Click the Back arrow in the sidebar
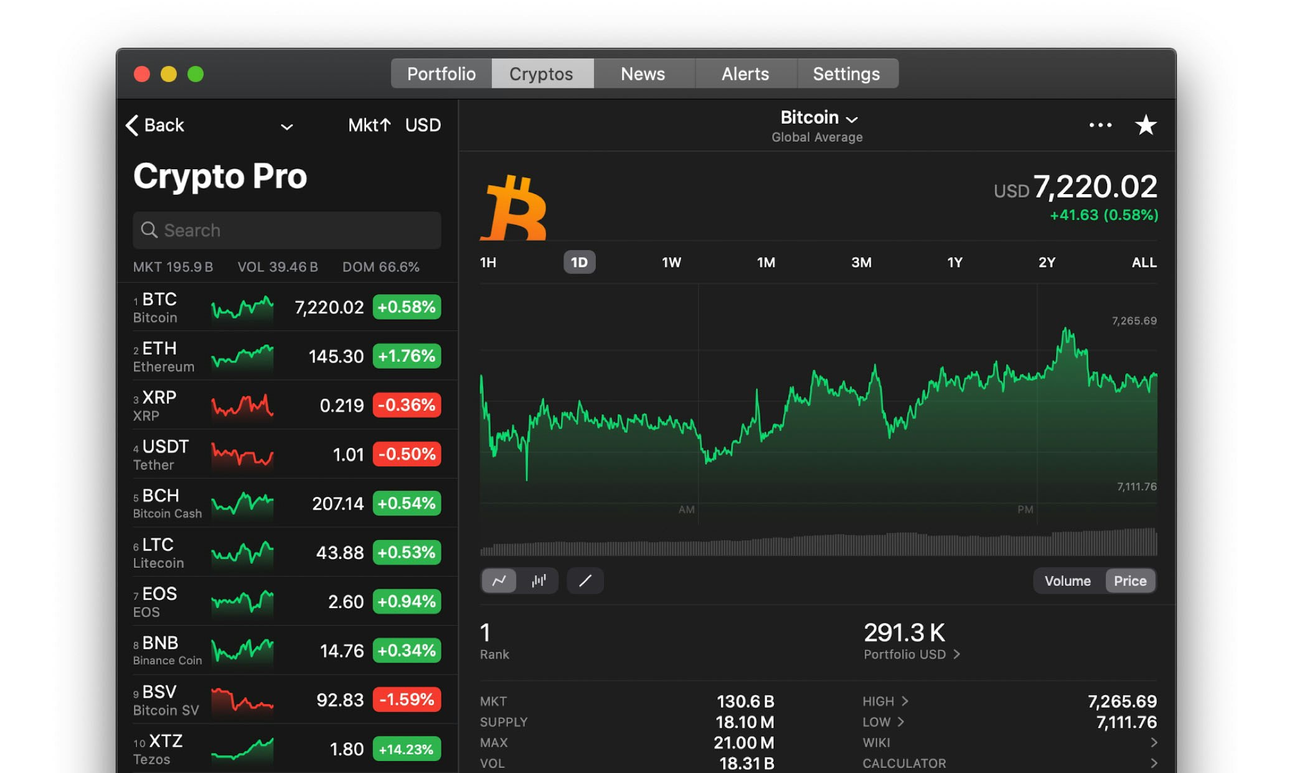 pyautogui.click(x=133, y=125)
